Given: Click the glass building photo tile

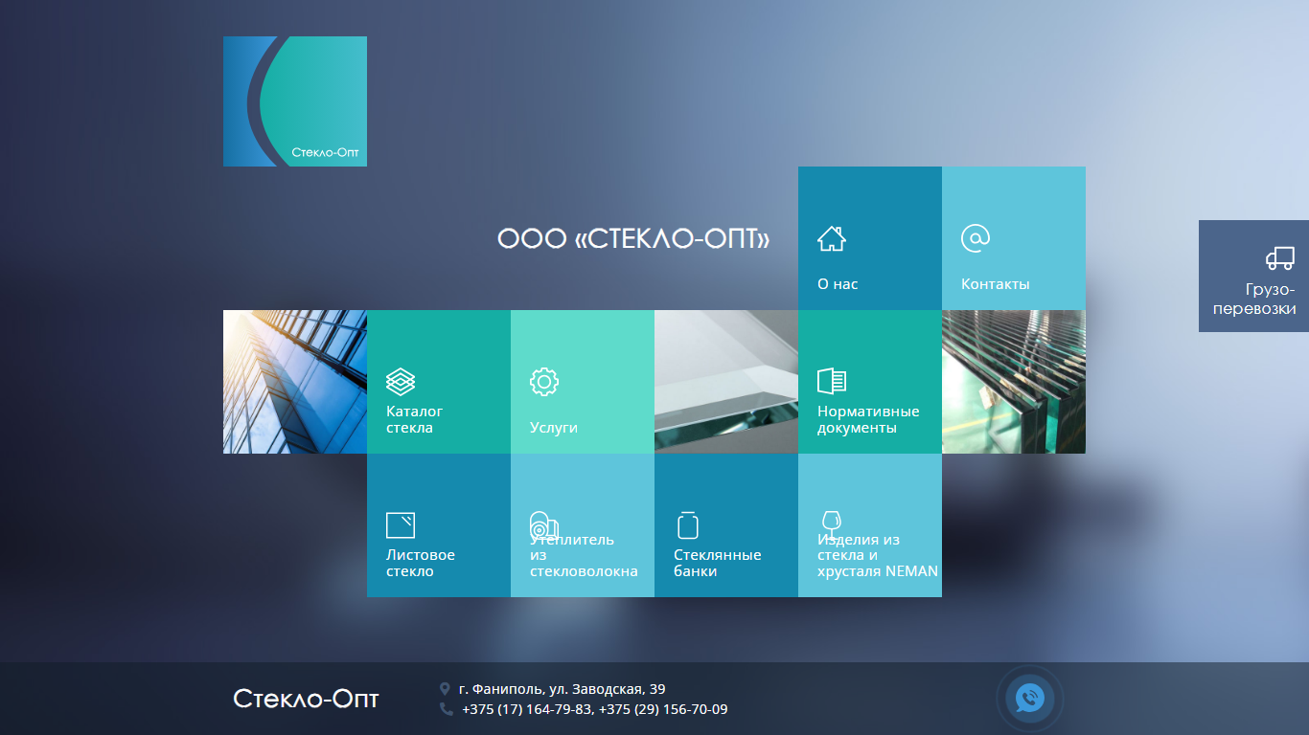Looking at the screenshot, I should coord(295,382).
